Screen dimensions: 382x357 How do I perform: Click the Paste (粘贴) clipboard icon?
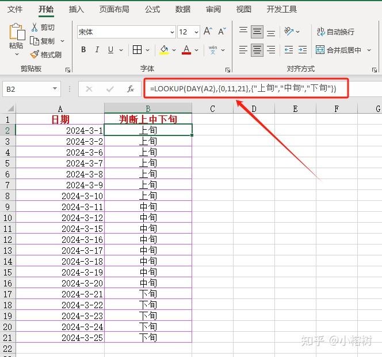tap(17, 32)
